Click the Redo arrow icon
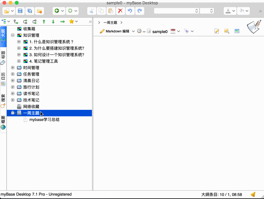The height and width of the screenshot is (199, 264). click(140, 11)
